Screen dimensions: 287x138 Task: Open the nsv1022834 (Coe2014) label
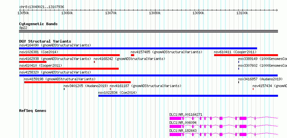117,93
